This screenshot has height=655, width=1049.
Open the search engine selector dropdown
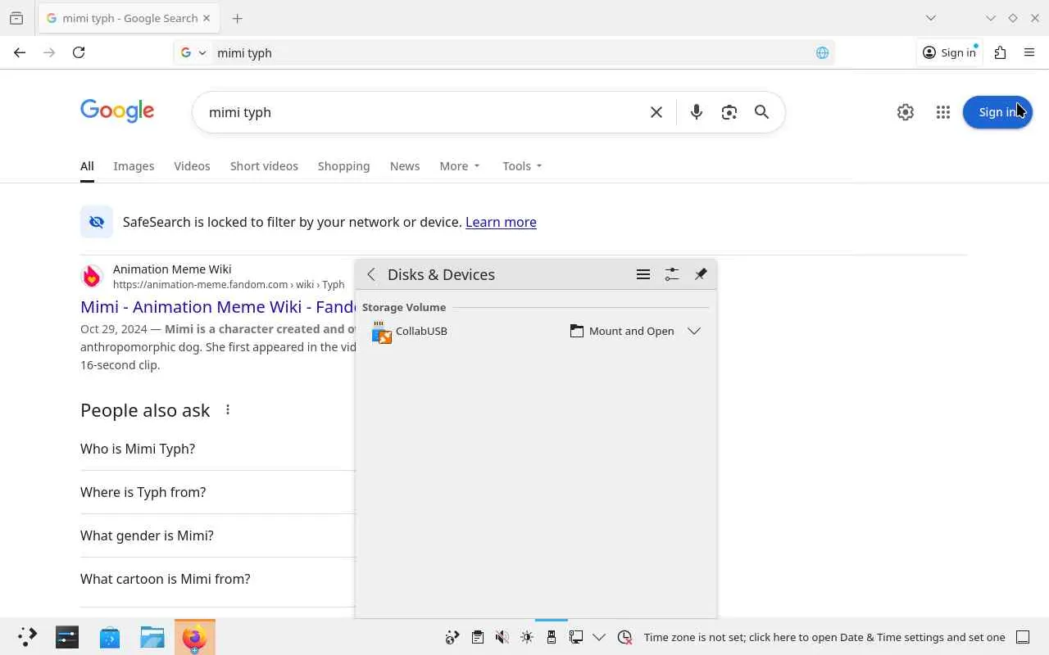pyautogui.click(x=193, y=52)
